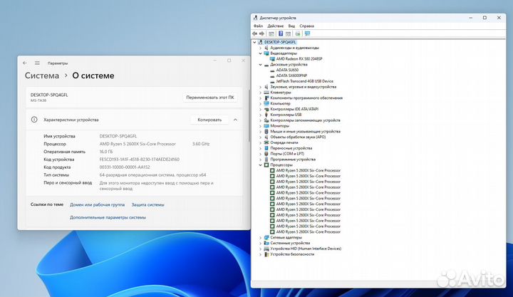Collapse the Видеоадаптеры tree node
The width and height of the screenshot is (513, 297).
[x=260, y=53]
